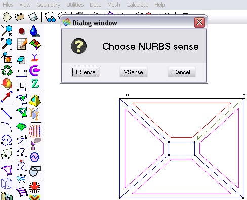This screenshot has height=200, width=247.
Task: Click the new file icon
Action: [7, 17]
